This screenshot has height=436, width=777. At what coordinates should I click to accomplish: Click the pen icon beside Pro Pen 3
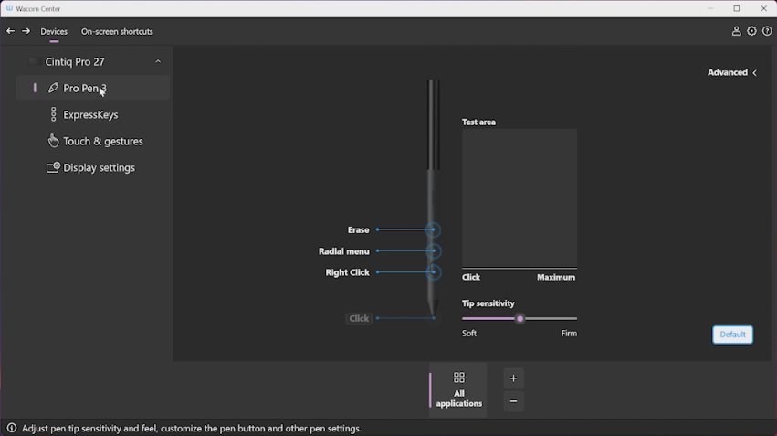[x=53, y=88]
